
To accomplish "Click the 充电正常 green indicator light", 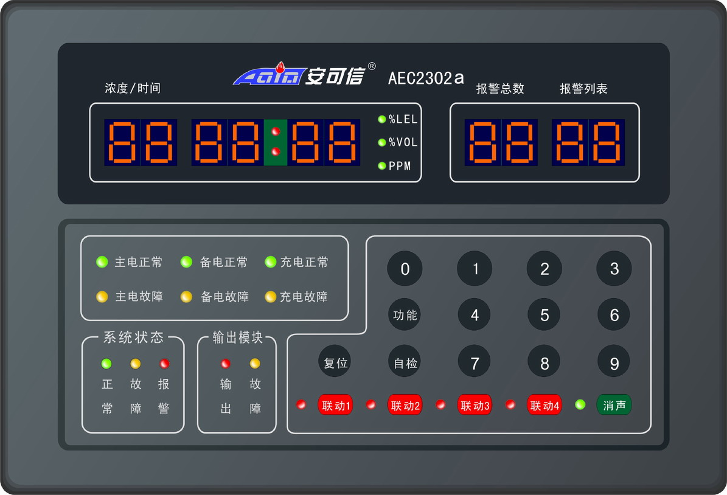I will click(x=270, y=262).
